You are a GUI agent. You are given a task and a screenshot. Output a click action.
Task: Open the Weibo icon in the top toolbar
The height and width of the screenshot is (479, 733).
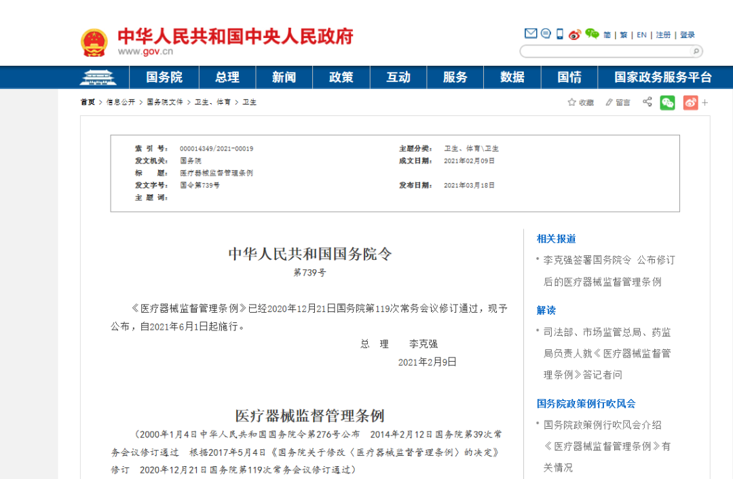pos(575,33)
